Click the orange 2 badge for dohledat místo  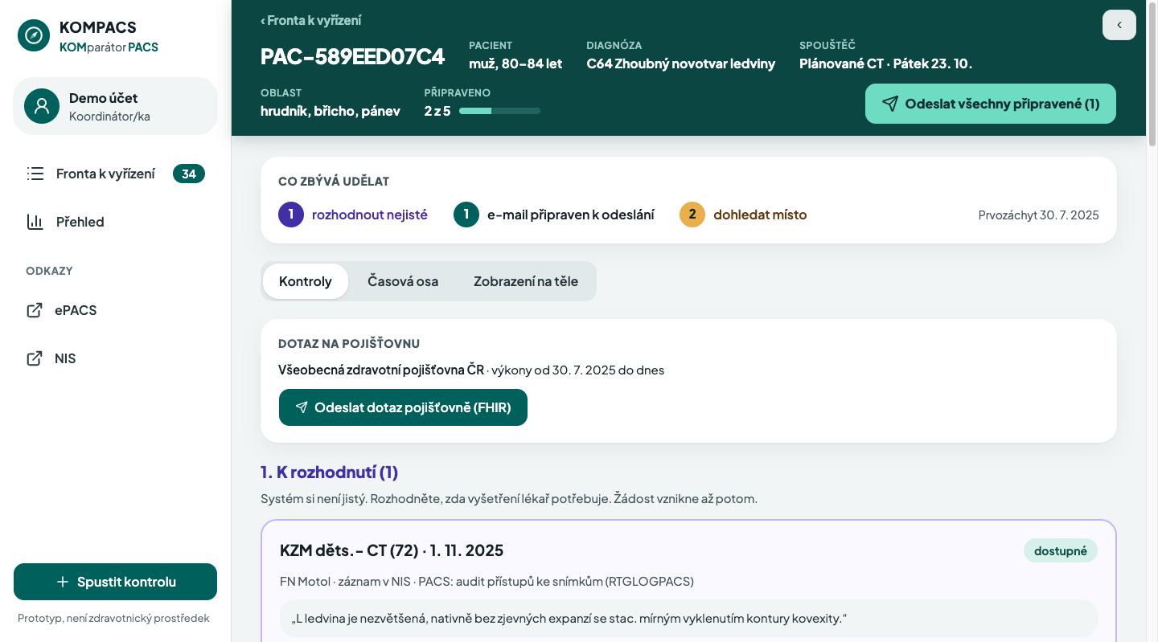[692, 215]
